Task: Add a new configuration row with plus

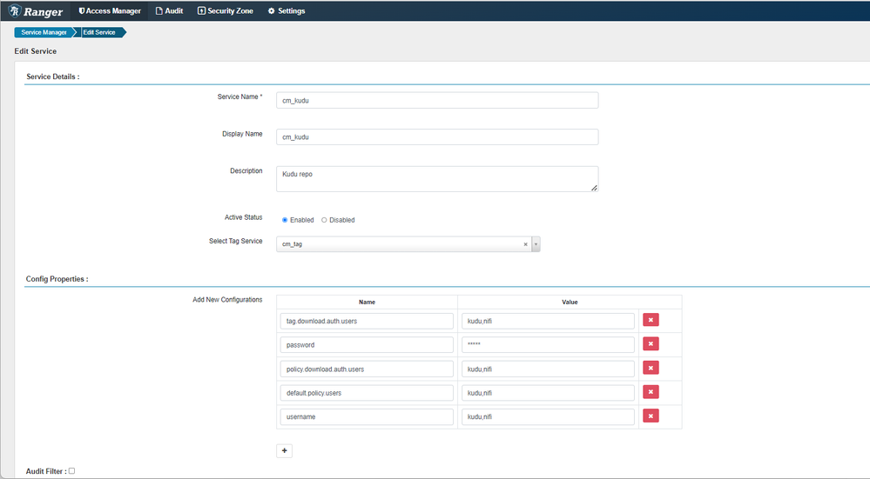Action: click(x=284, y=451)
